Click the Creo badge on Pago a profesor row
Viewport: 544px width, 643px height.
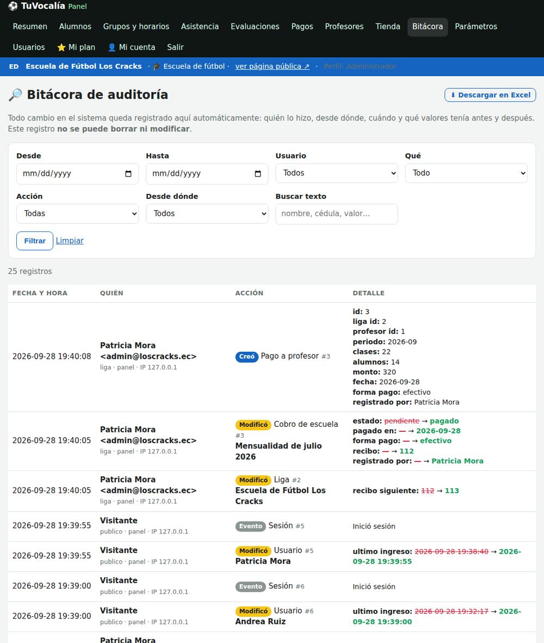(246, 357)
